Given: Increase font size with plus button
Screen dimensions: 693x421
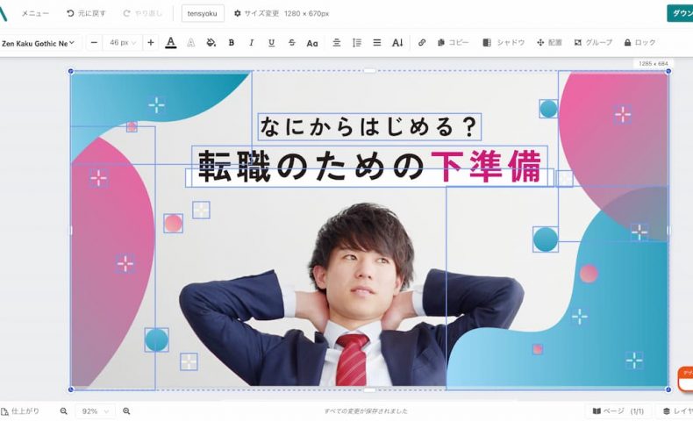Looking at the screenshot, I should point(151,43).
